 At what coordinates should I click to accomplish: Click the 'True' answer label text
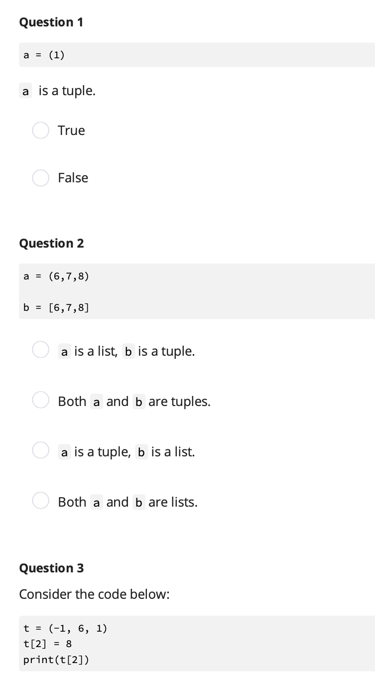(x=71, y=131)
